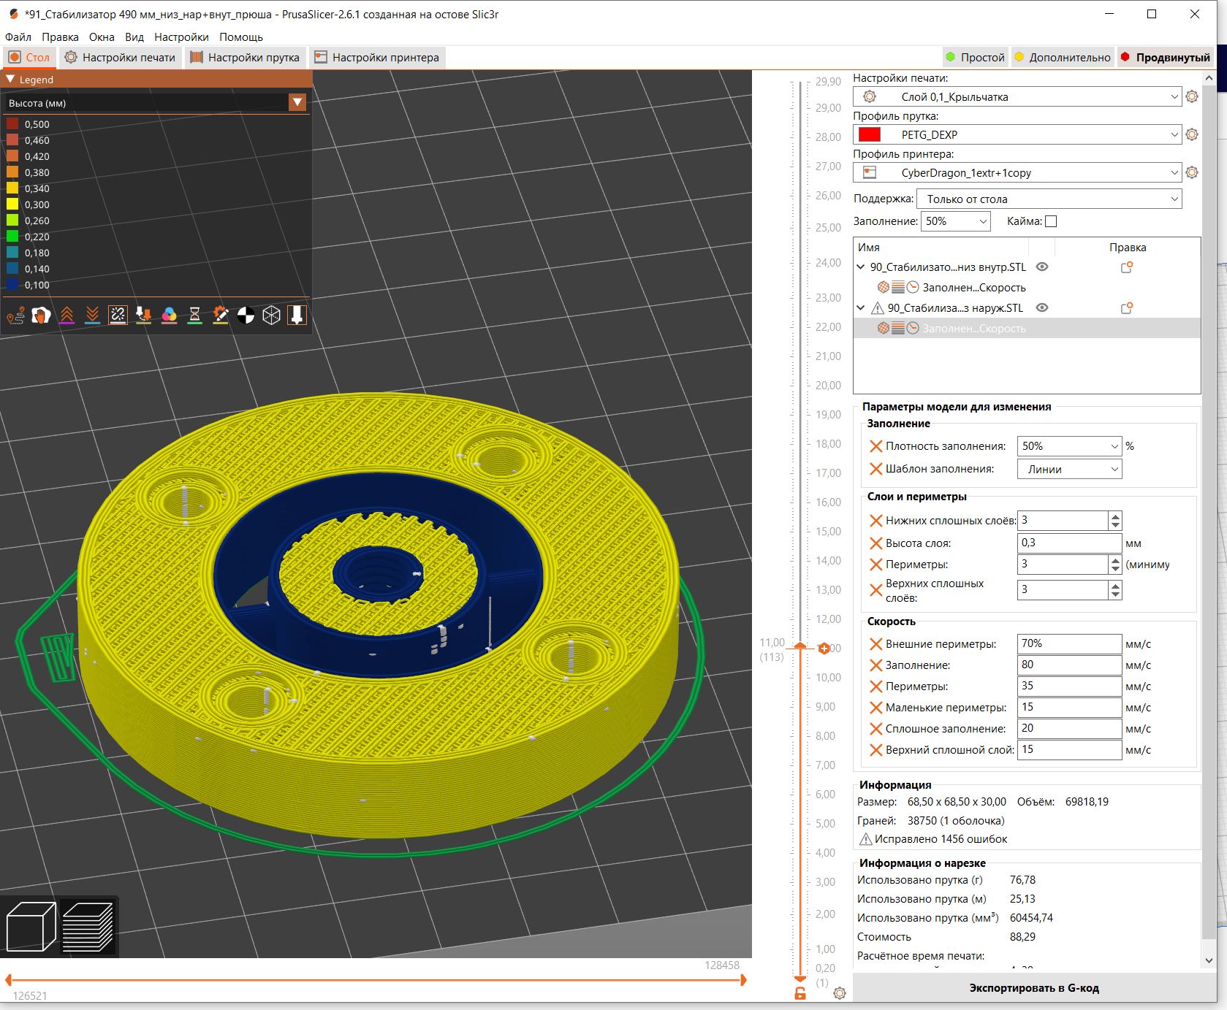Viewport: 1227px width, 1010px height.
Task: Switch to Настройки прутка tab
Action: [245, 58]
